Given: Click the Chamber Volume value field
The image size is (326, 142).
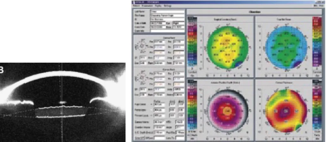Looking at the screenshot, I should click(159, 127).
